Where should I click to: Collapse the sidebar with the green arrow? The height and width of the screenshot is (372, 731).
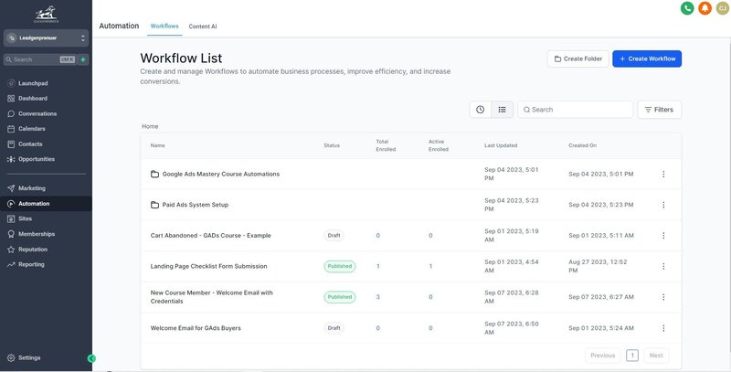point(91,358)
